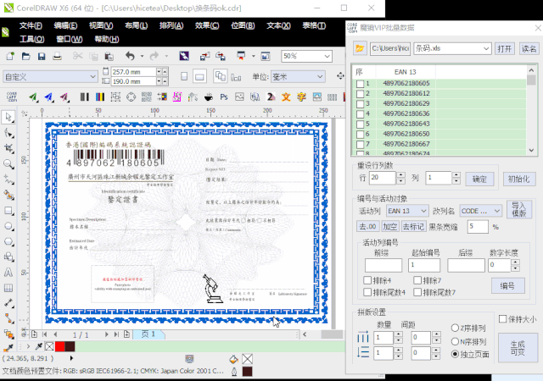Select the Table tool
This screenshot has height=381, width=543.
[x=8, y=288]
